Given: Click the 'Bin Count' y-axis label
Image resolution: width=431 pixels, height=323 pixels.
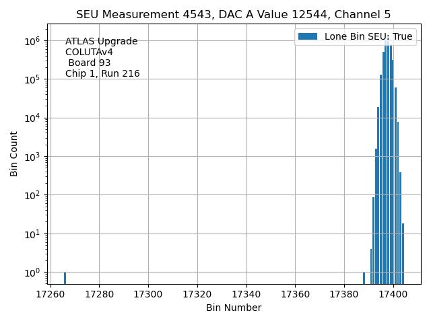Looking at the screenshot, I should tap(14, 154).
